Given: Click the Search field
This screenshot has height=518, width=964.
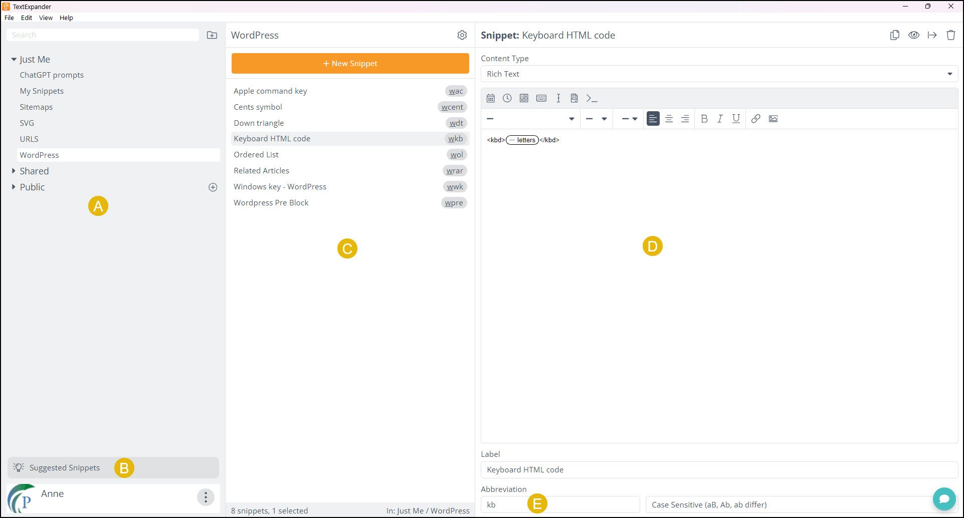Looking at the screenshot, I should (103, 35).
